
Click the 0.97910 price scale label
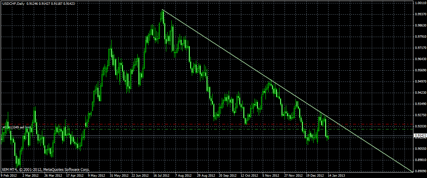click(x=420, y=37)
